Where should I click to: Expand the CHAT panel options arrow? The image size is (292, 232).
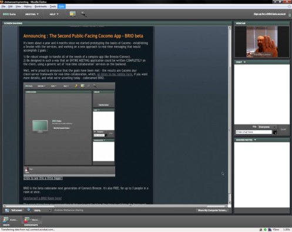pyautogui.click(x=244, y=62)
